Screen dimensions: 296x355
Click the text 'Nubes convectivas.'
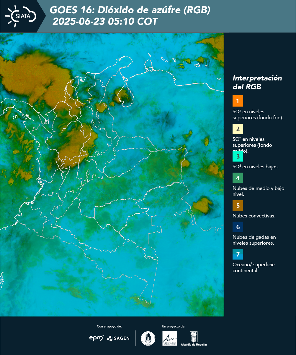pos(254,216)
